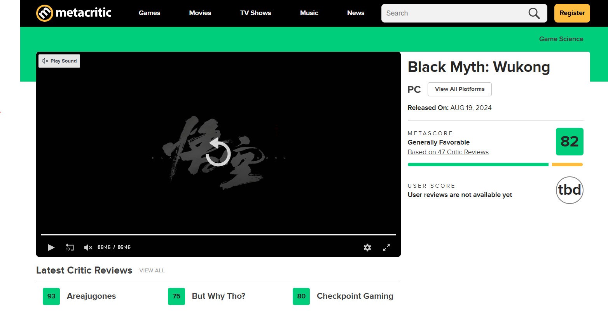Click the green score distribution bar
The width and height of the screenshot is (608, 312).
pos(478,165)
